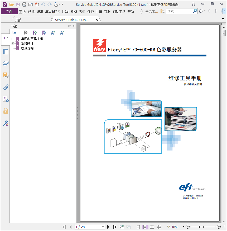227x231 pixels.
Task: Switch to the 转换 ribbon tab
Action: click(31, 12)
